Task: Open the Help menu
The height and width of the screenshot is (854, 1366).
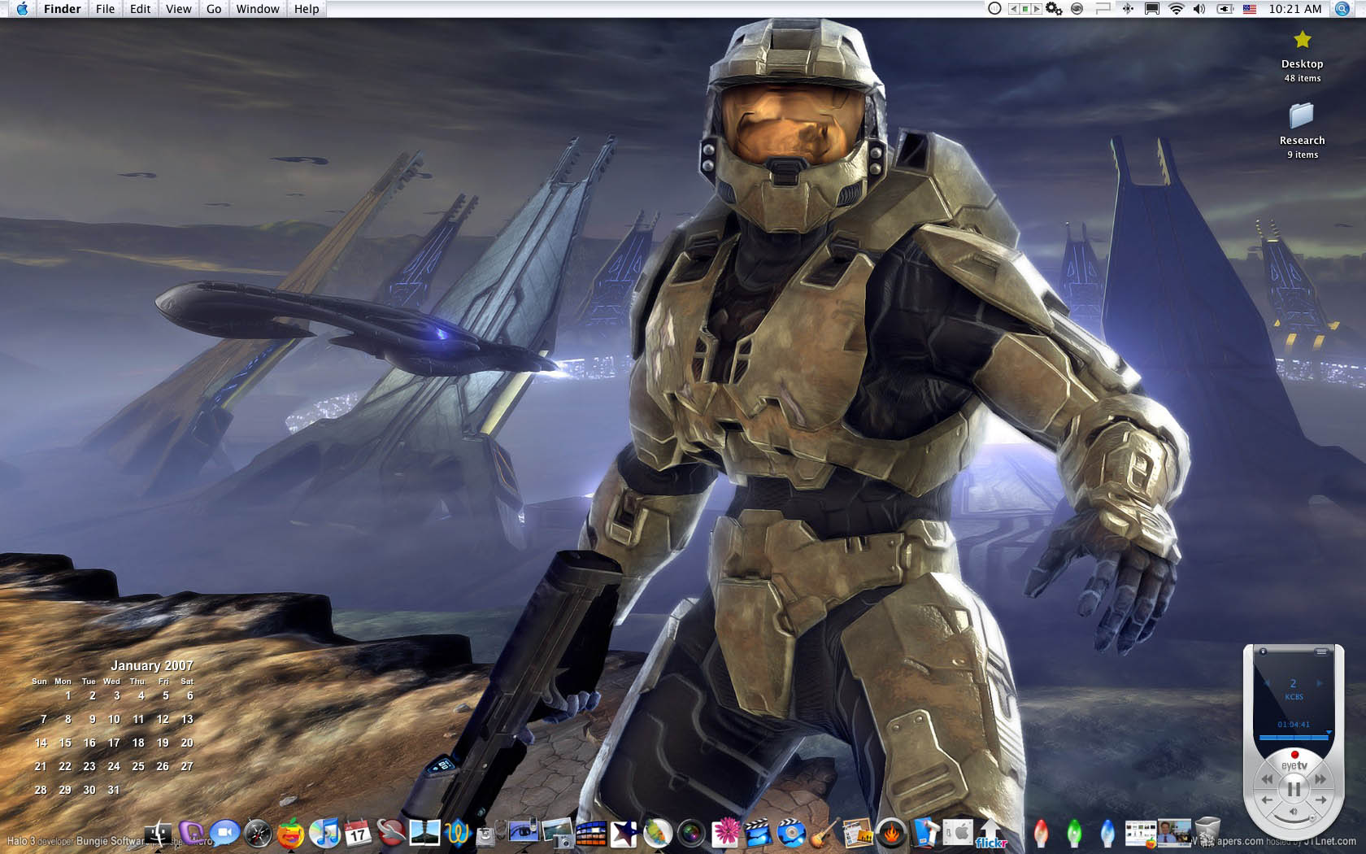Action: pos(307,9)
